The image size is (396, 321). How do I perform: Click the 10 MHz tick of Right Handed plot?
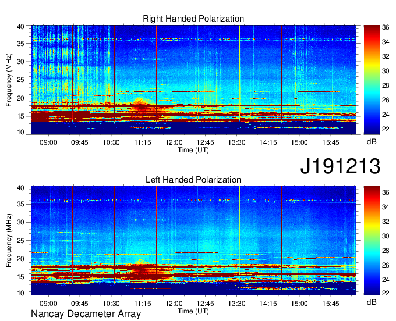tap(20, 131)
